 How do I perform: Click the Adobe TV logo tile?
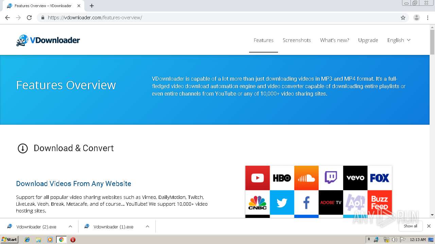click(331, 202)
